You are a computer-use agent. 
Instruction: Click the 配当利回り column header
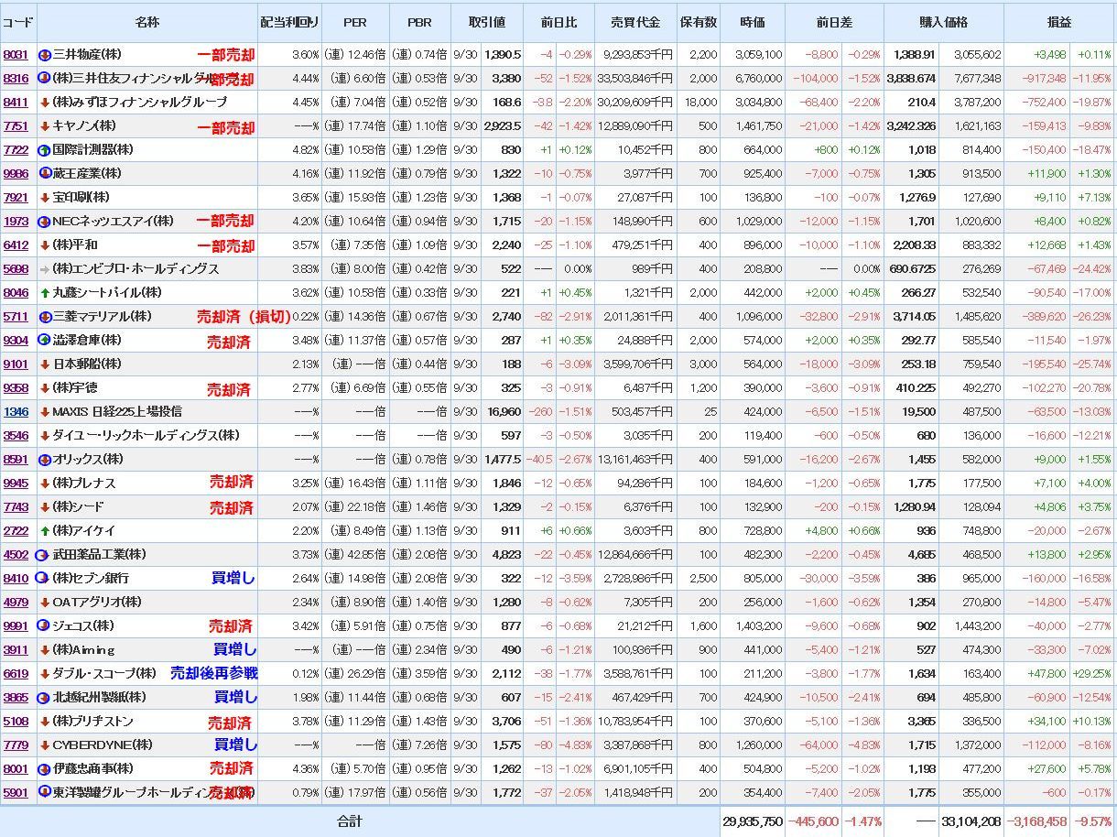[289, 22]
